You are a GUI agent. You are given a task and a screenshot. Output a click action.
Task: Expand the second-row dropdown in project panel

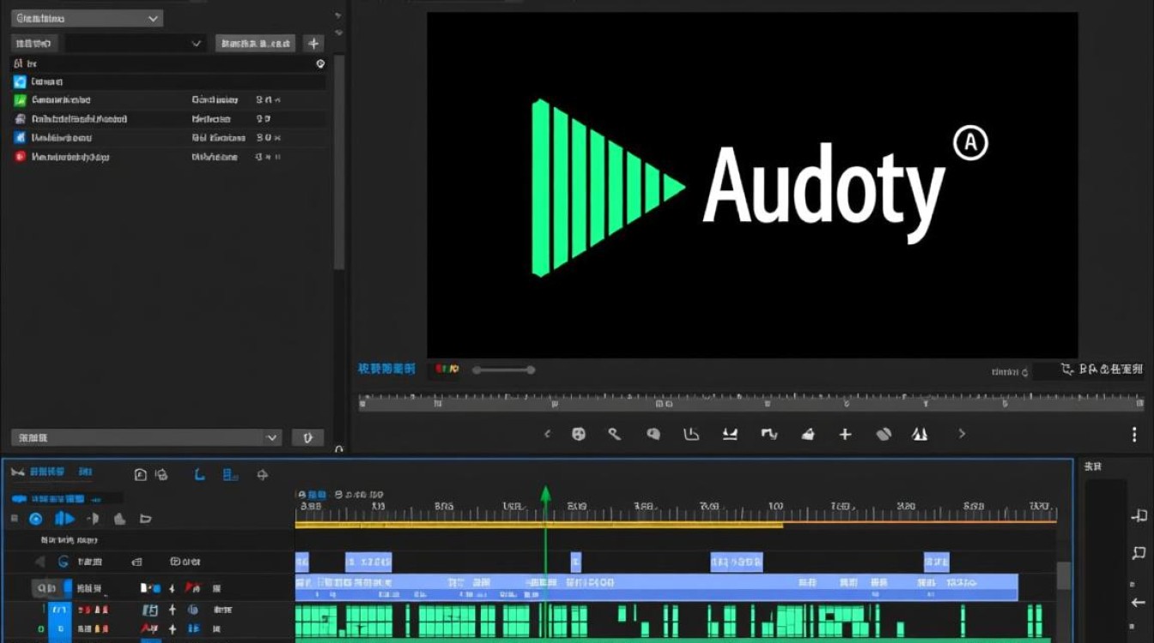pos(136,43)
